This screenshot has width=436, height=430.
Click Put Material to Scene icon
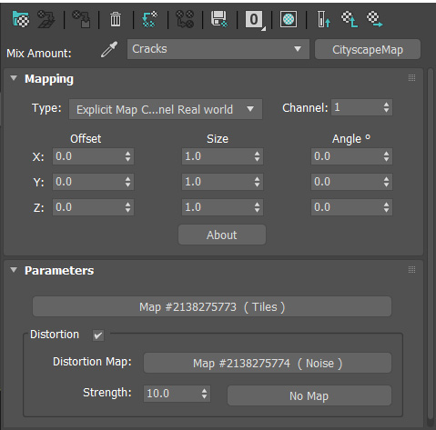[x=46, y=19]
